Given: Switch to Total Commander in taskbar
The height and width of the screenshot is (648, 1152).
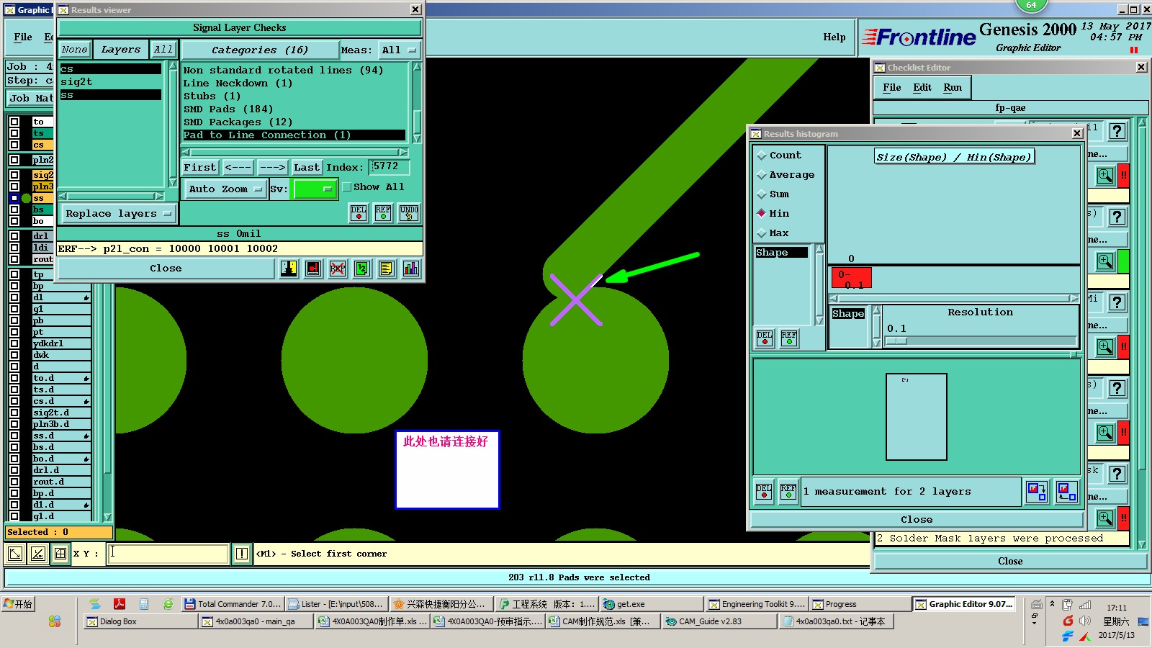Looking at the screenshot, I should coord(233,604).
